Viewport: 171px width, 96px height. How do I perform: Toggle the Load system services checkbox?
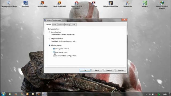[54, 49]
